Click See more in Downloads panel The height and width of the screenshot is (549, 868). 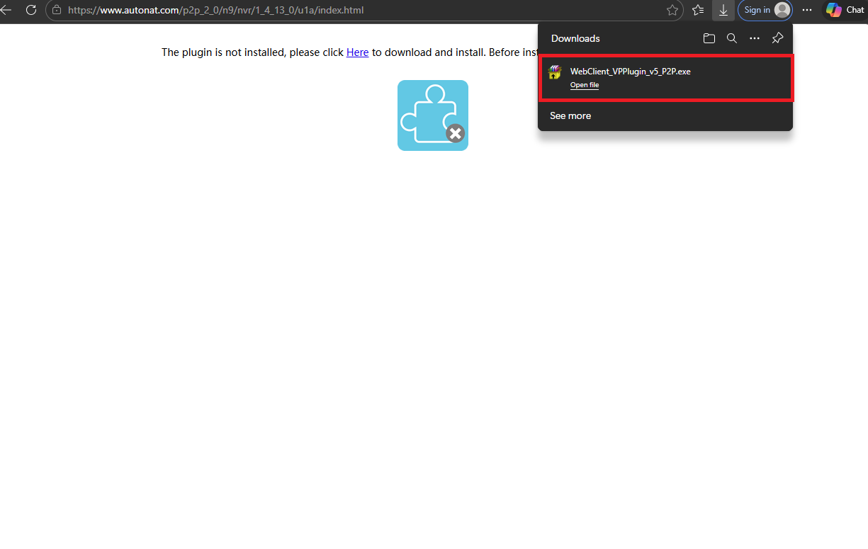click(570, 115)
